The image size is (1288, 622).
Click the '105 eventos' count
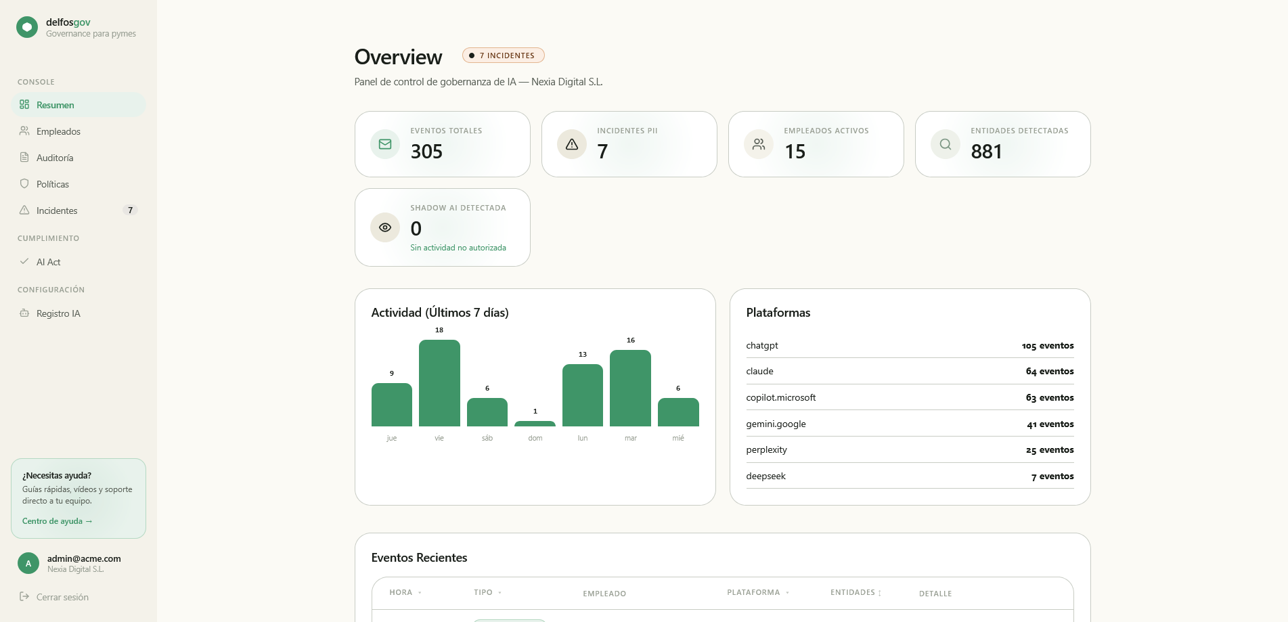(x=1048, y=346)
